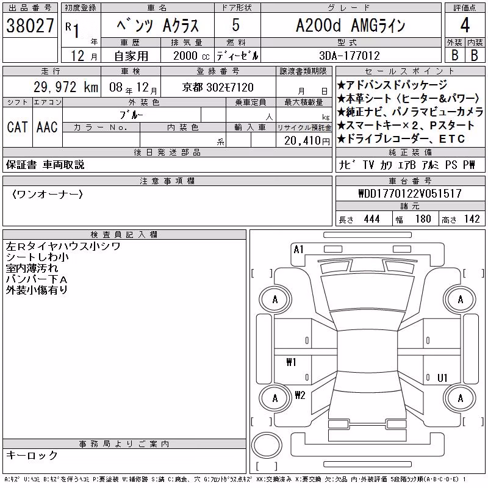This screenshot has width=488, height=488.
Task: Select sales point スマートキー×2、Pスタート
Action: pyautogui.click(x=406, y=125)
